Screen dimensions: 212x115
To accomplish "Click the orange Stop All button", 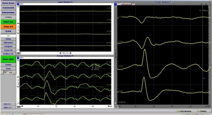I will pos(8,26).
